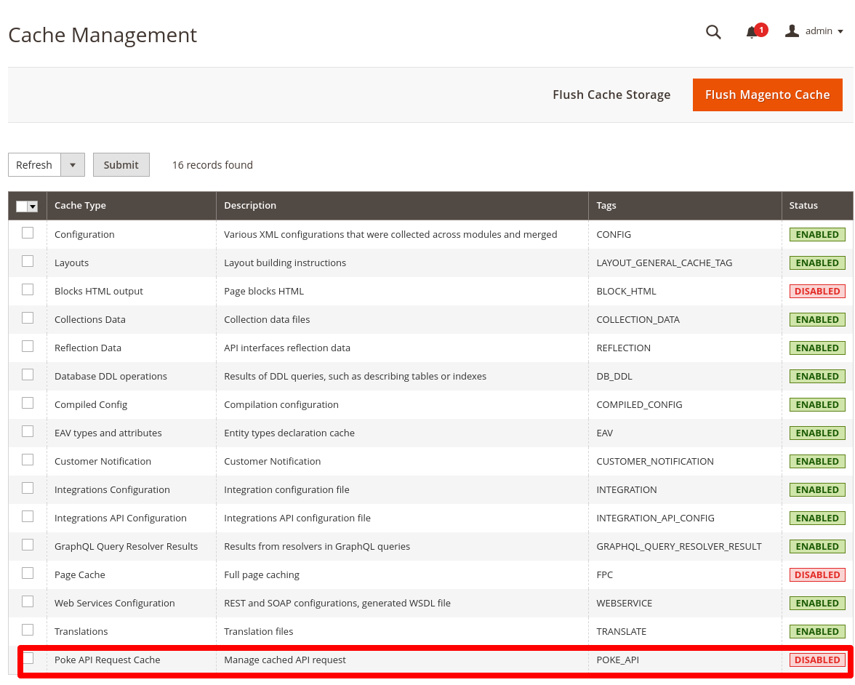Click the admin user avatar icon

(x=792, y=31)
